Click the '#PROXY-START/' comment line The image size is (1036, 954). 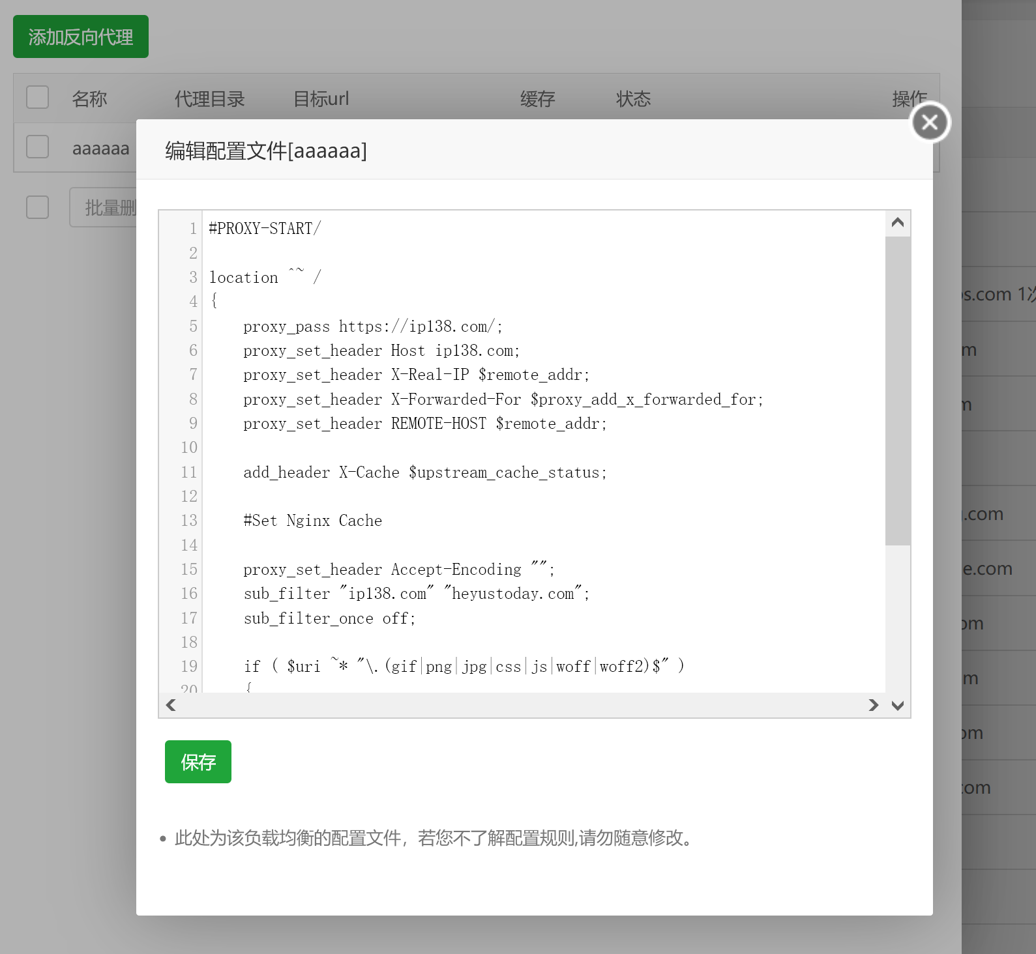[265, 229]
